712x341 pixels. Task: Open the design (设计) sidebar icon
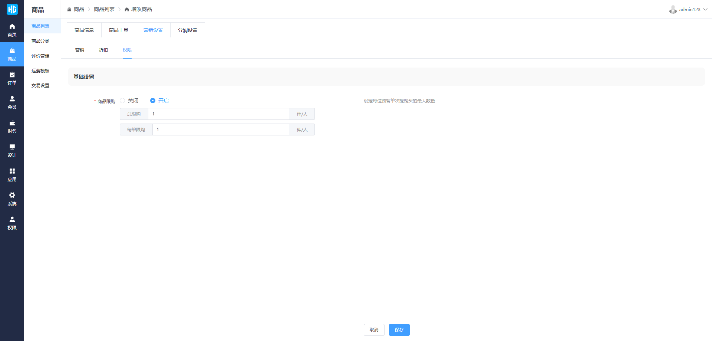tap(12, 151)
